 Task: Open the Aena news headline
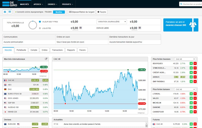pyautogui.click(x=82, y=124)
